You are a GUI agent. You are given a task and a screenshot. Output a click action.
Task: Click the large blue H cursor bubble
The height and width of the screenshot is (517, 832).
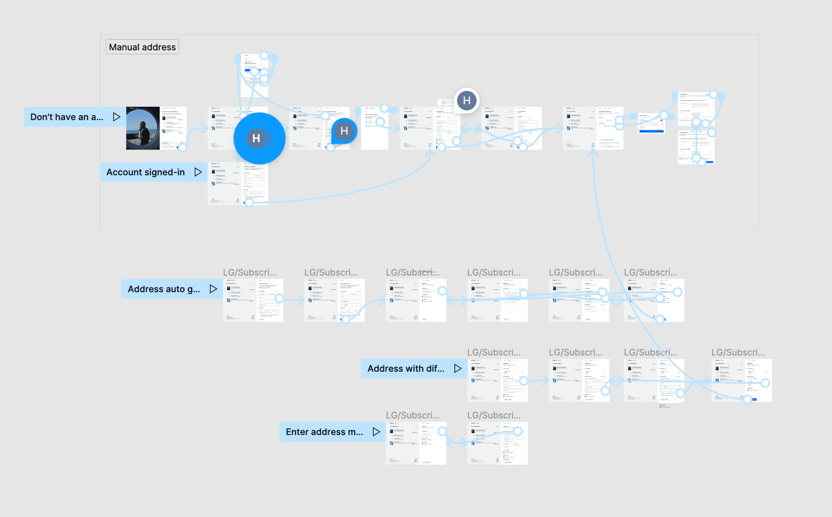(x=259, y=138)
